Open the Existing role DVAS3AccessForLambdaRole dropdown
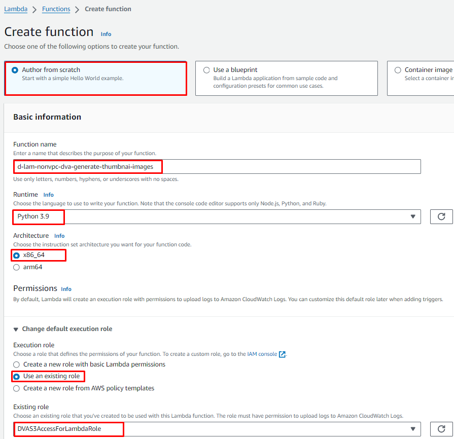This screenshot has width=454, height=439. [217, 429]
